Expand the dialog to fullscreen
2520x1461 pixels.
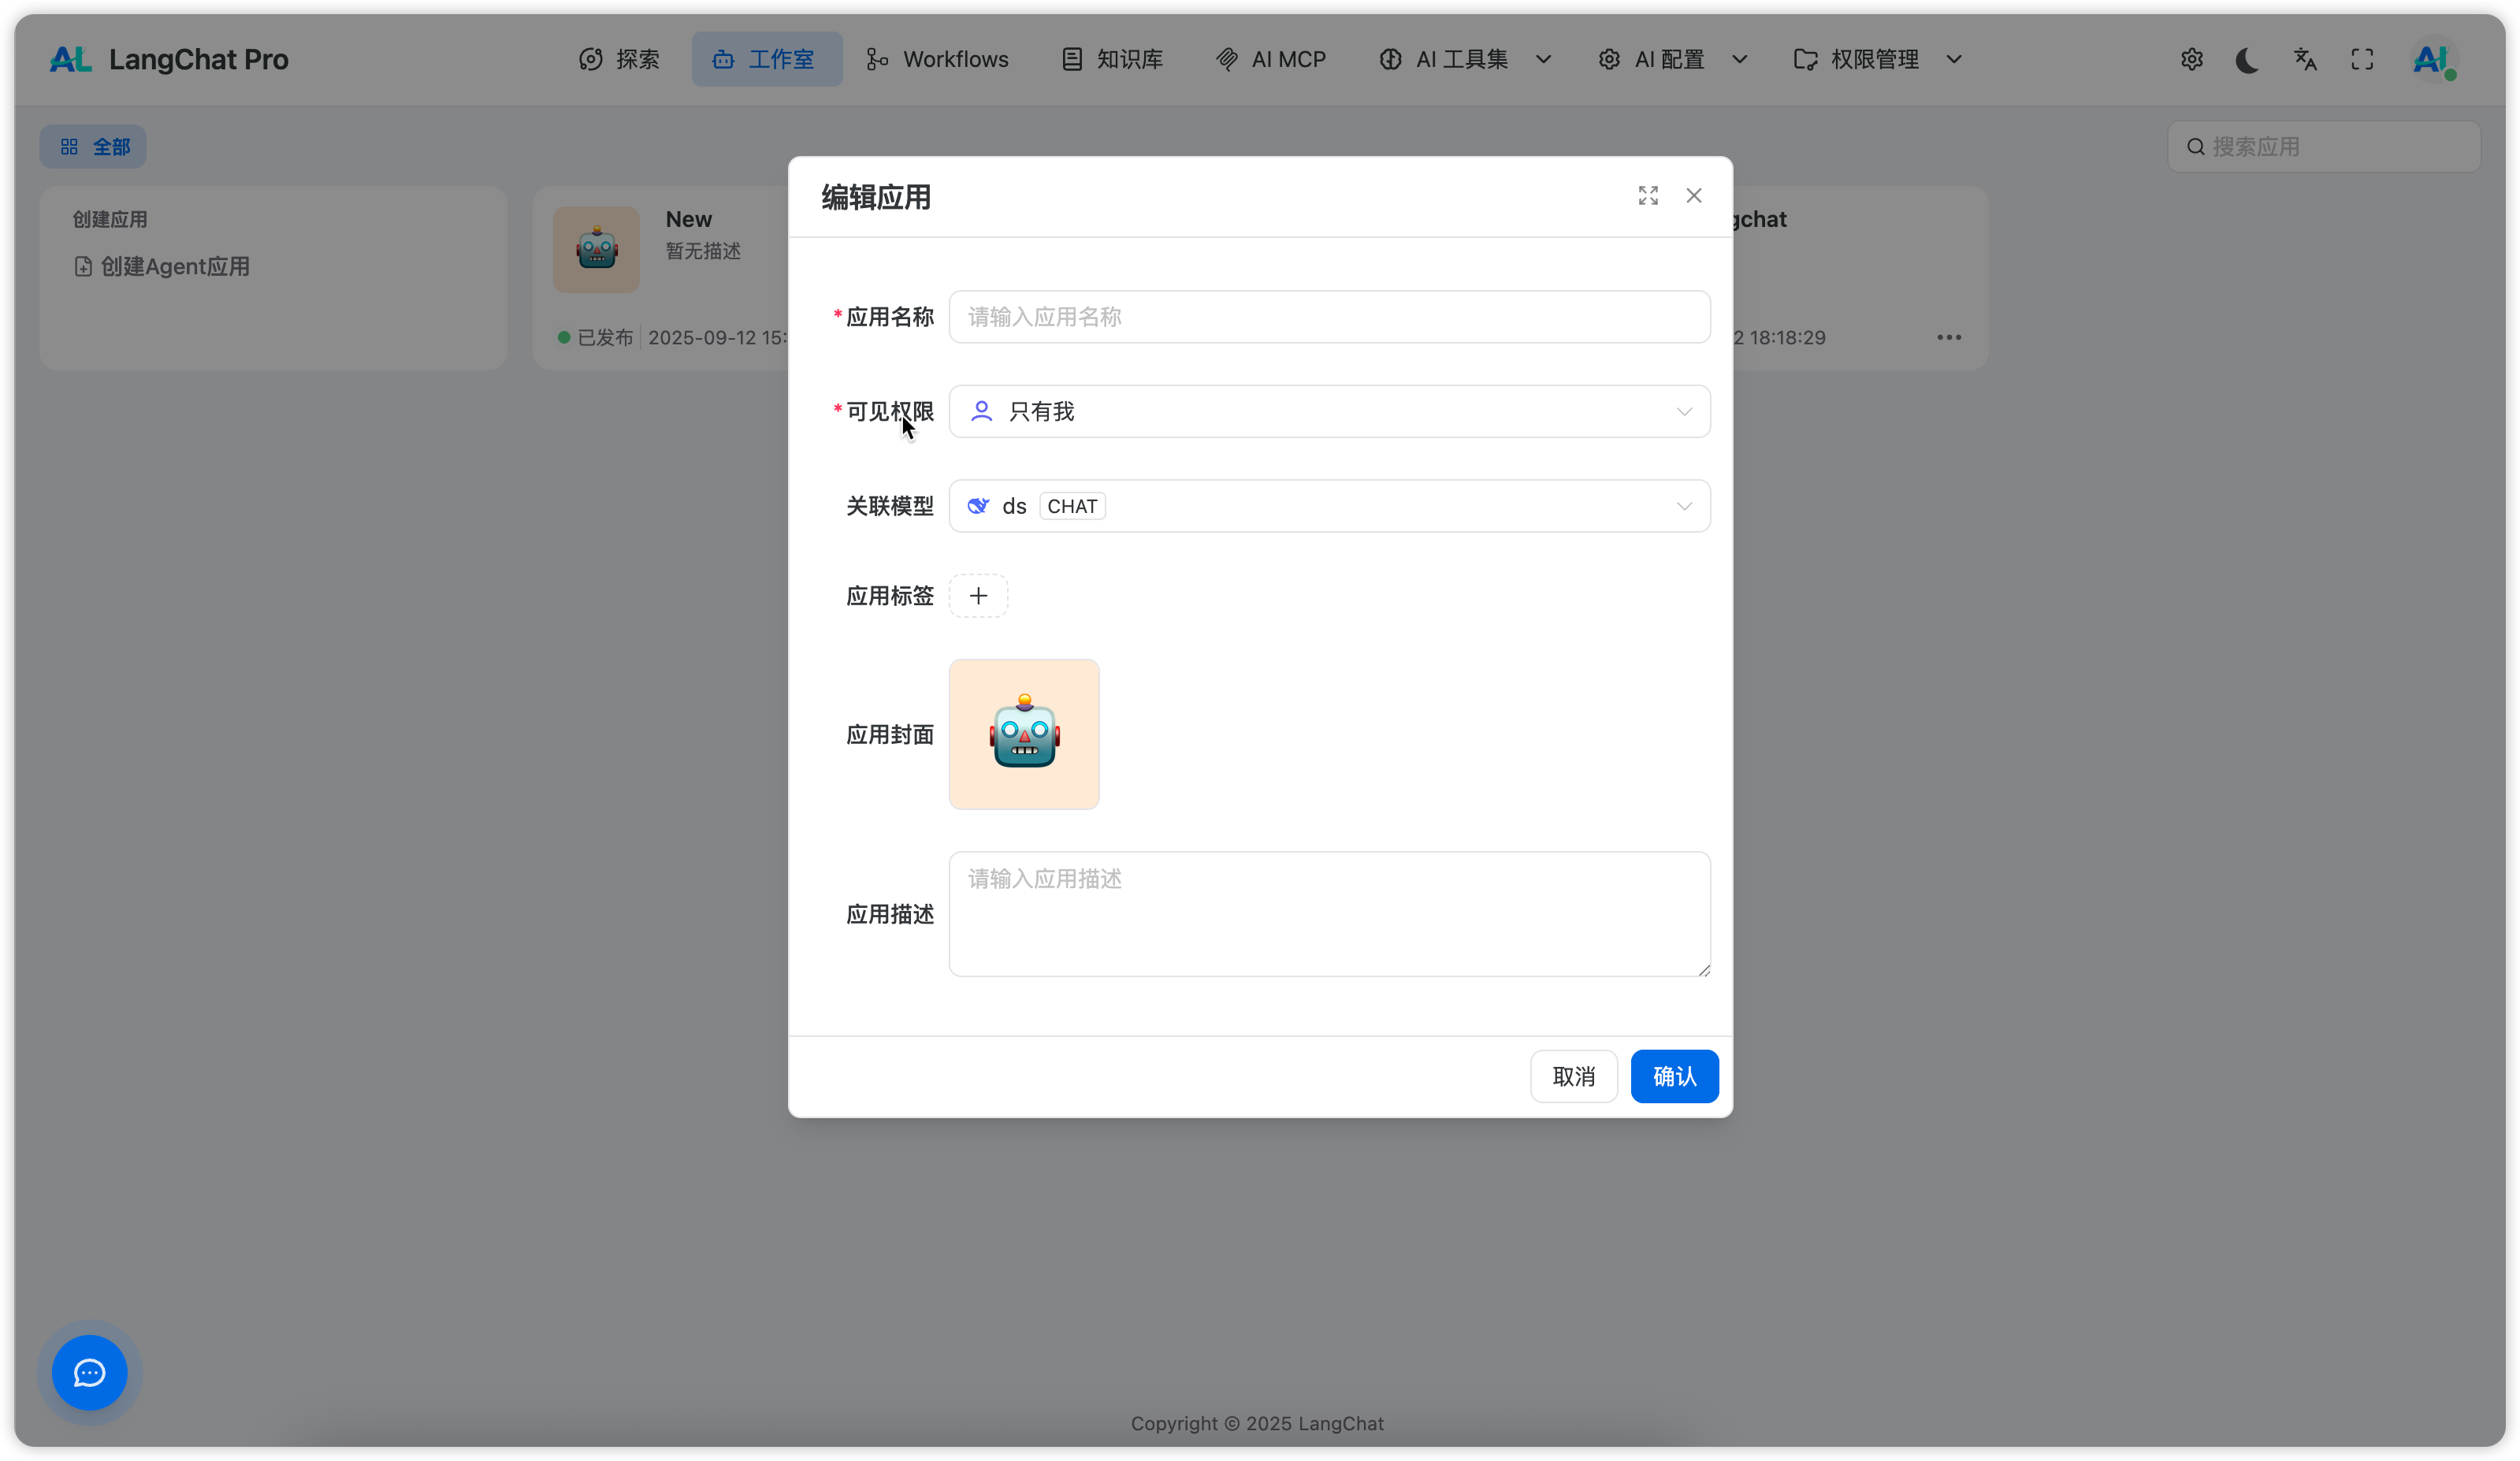click(1648, 196)
